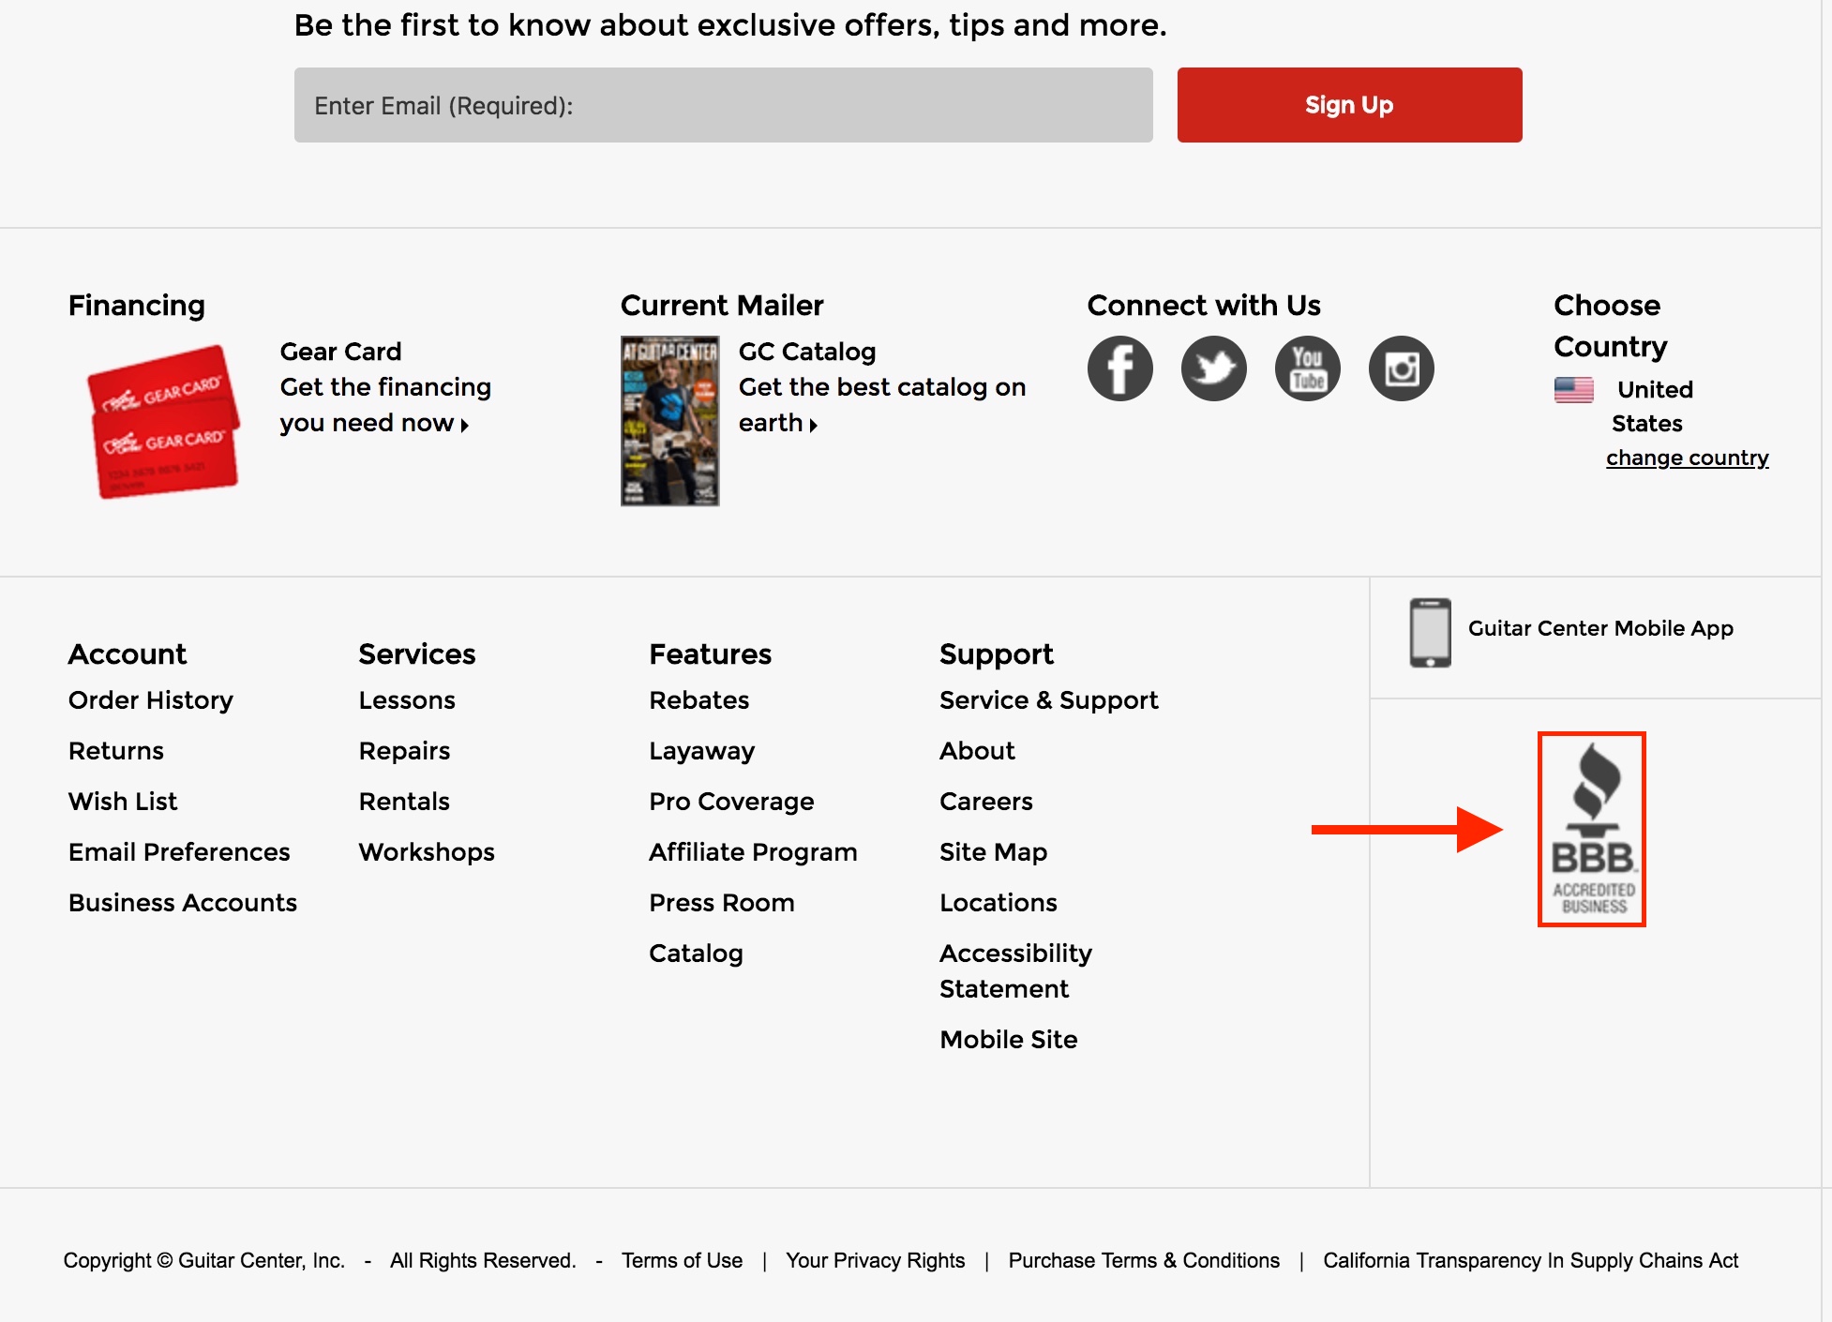Viewport: 1832px width, 1322px height.
Task: Click the change country link
Action: coord(1687,458)
